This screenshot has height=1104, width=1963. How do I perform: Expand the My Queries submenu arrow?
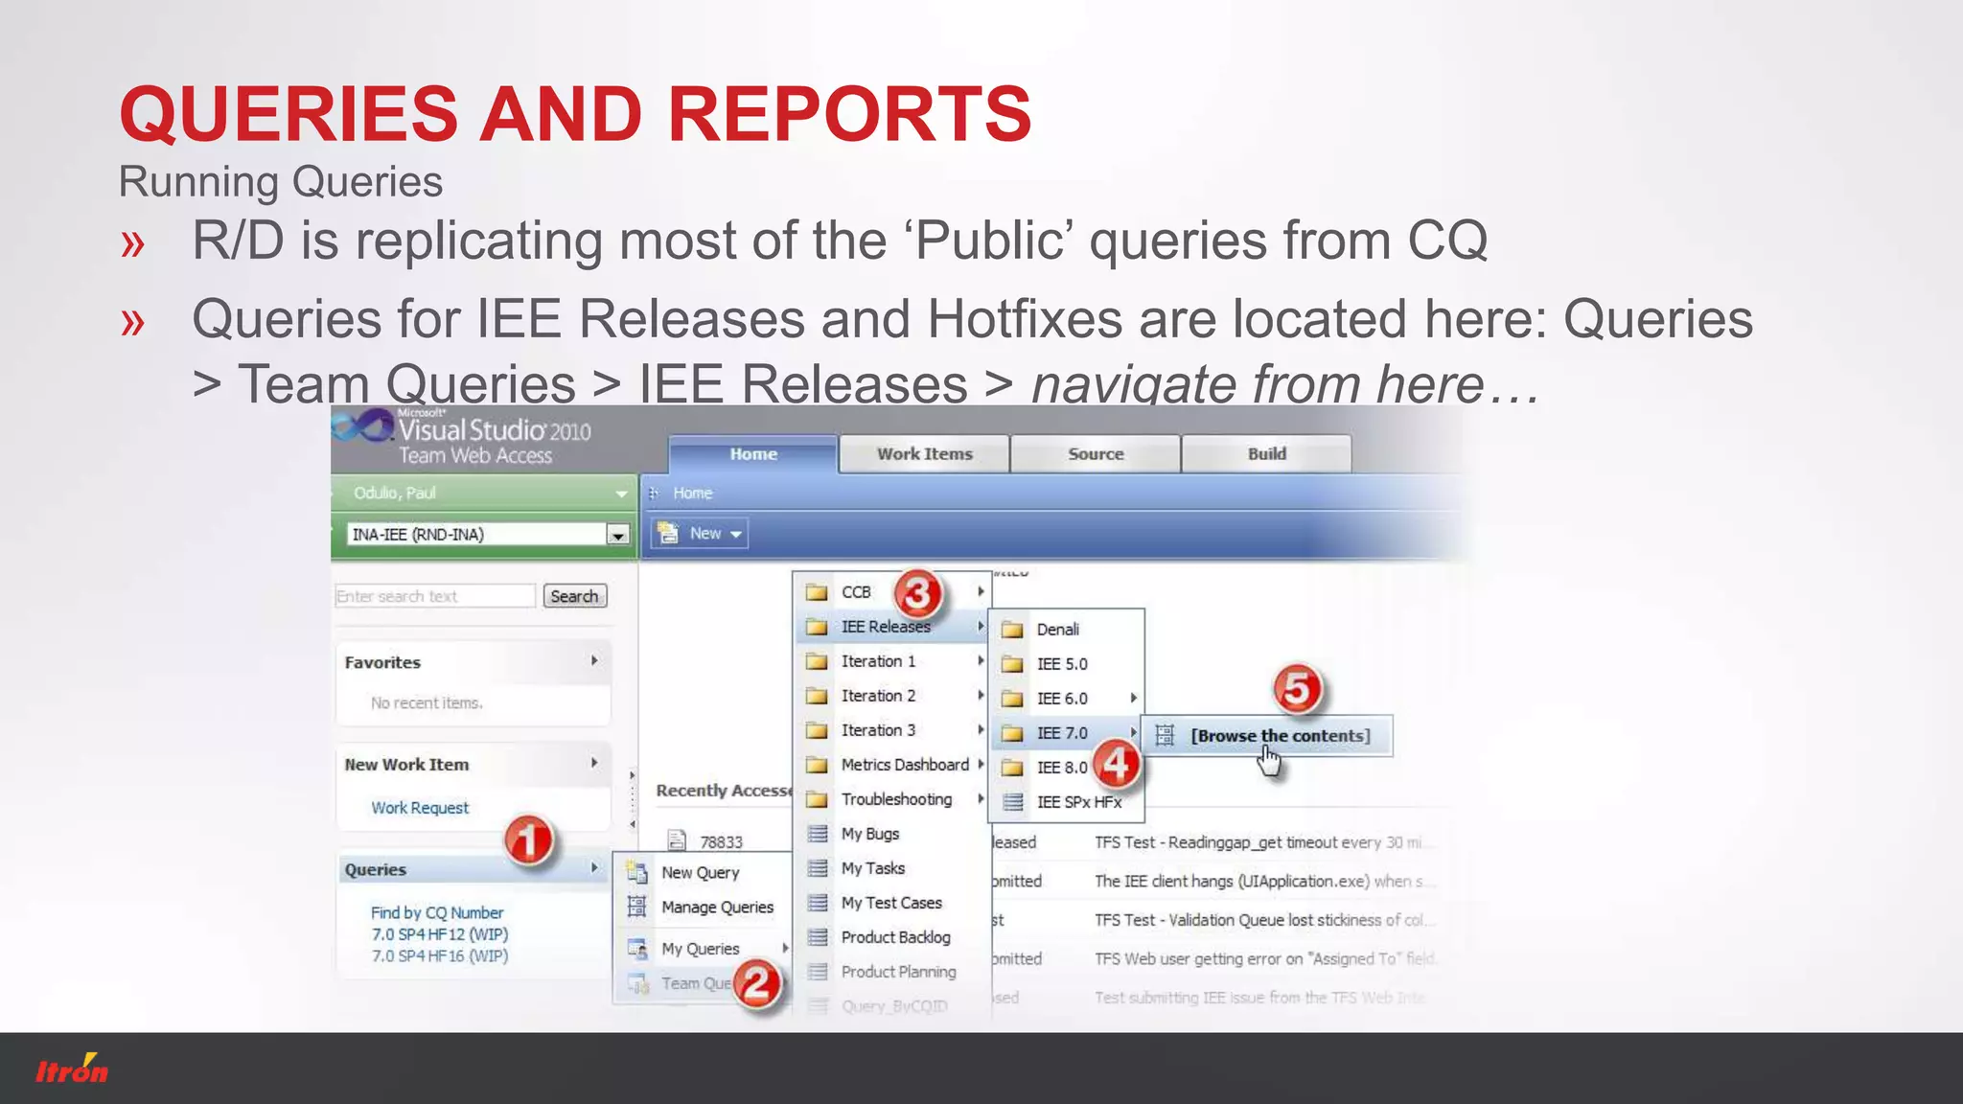coord(785,948)
